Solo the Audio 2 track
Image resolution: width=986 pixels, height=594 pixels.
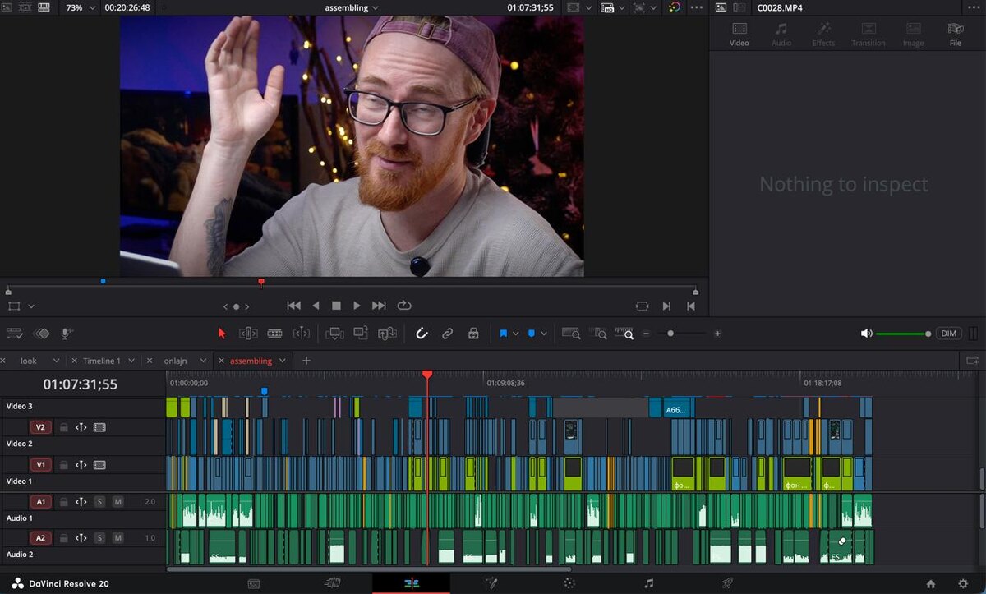99,538
